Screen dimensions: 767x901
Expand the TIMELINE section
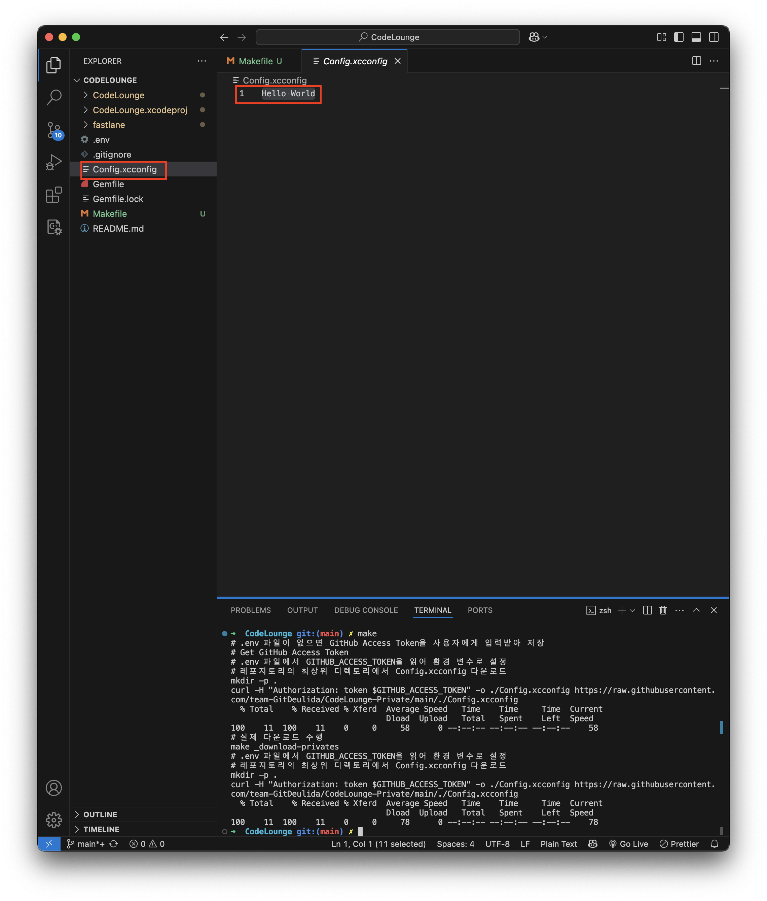143,829
